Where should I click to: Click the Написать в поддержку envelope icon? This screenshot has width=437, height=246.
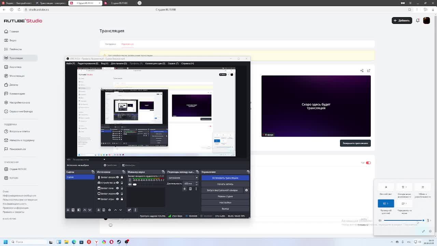click(6, 140)
